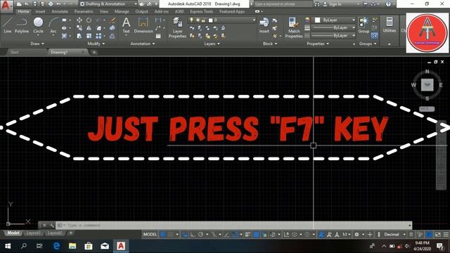Select the Mirror tool in Modify panel
This screenshot has width=450, height=253.
89,28
